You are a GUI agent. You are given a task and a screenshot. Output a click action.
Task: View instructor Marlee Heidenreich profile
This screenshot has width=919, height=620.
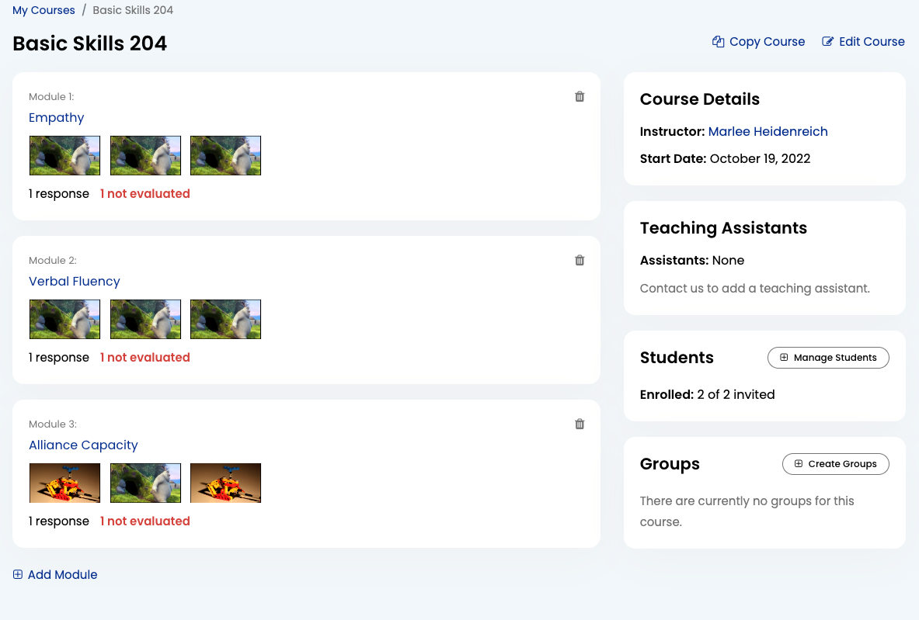[768, 131]
